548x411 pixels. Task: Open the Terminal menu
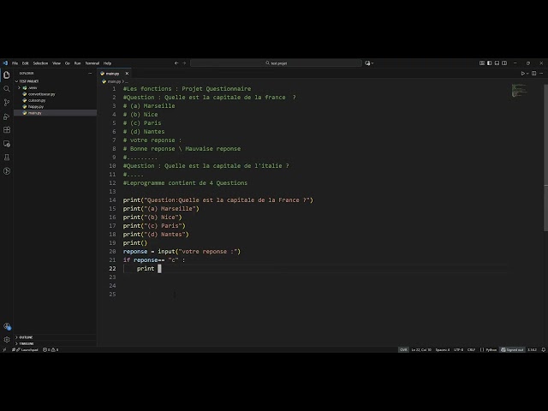(92, 63)
